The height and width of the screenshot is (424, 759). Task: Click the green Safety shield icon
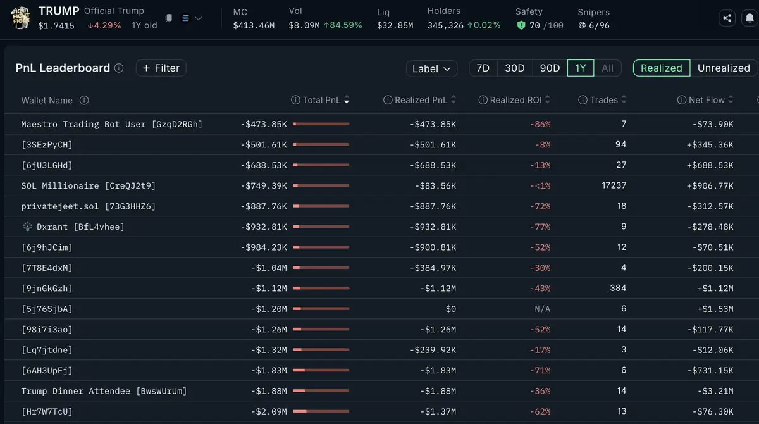coord(521,25)
